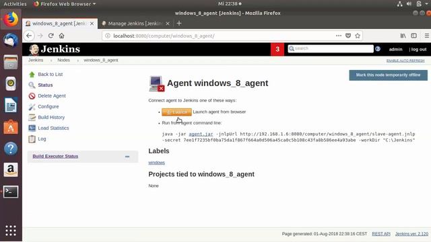Open the agent Log
This screenshot has width=431, height=242.
point(42,139)
